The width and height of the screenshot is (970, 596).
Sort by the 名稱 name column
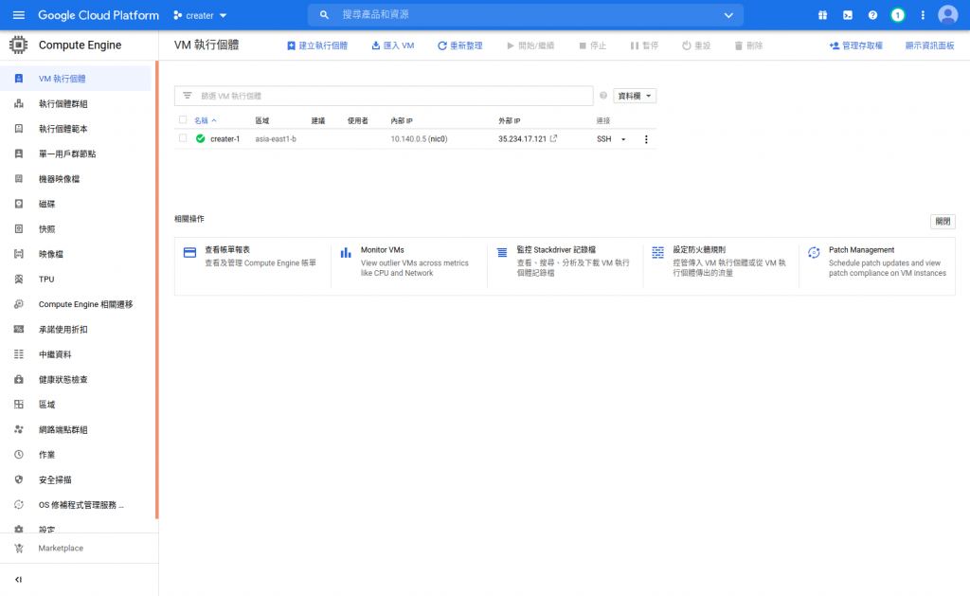pos(205,120)
